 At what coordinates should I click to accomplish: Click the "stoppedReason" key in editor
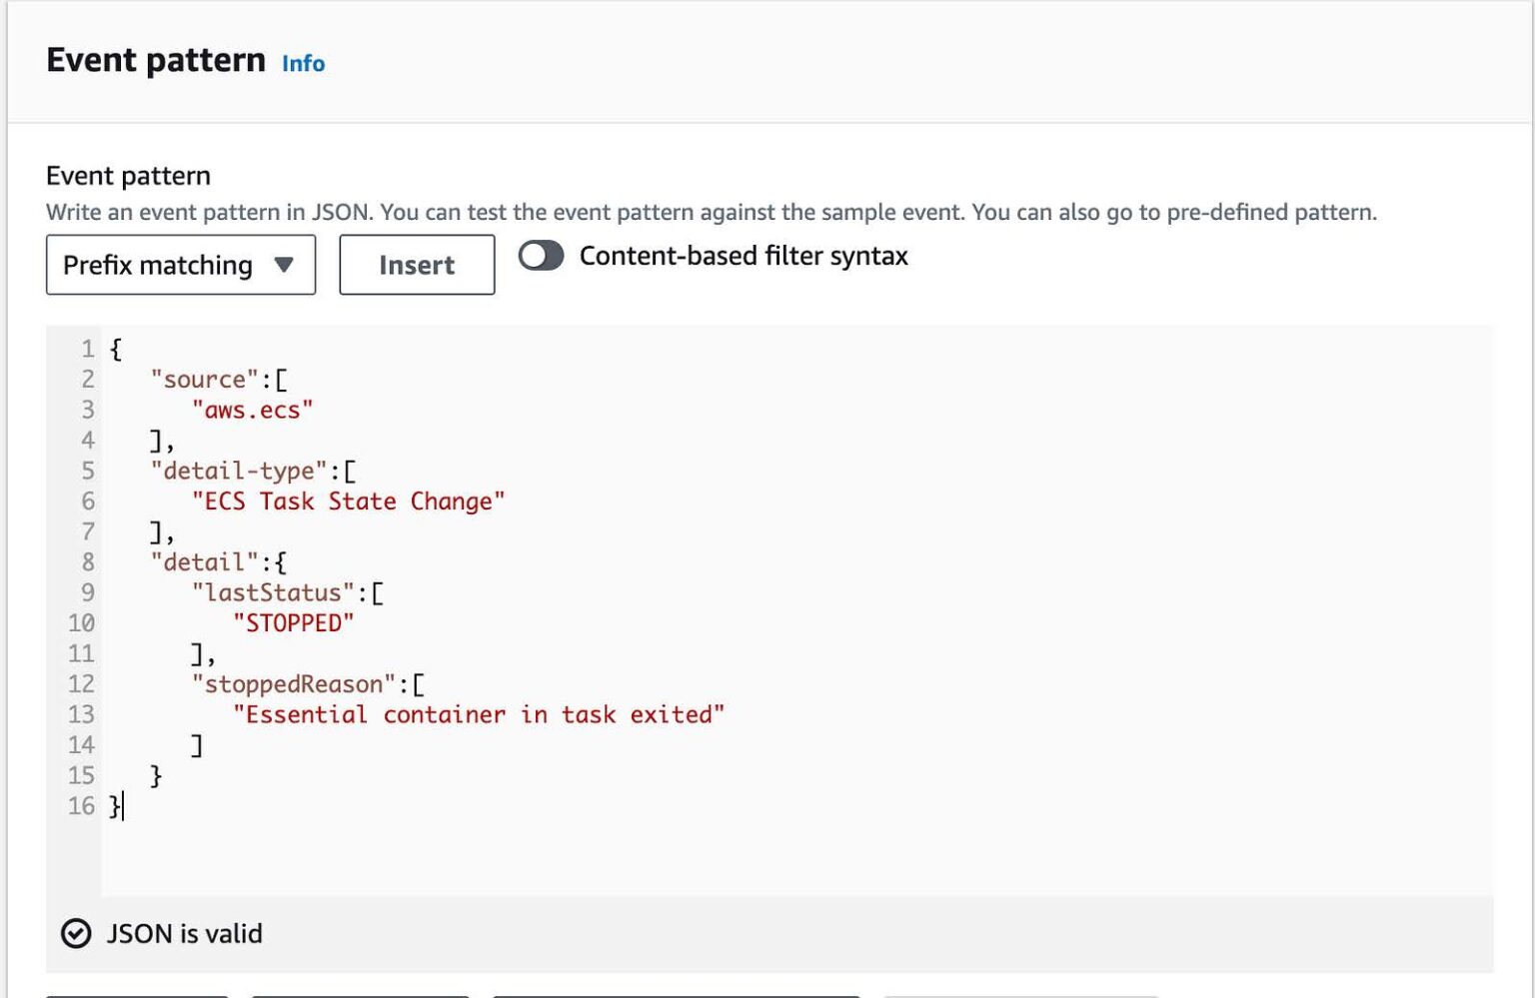[x=293, y=684]
